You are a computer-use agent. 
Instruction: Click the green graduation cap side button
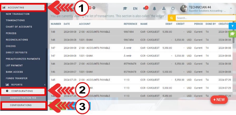tap(232, 34)
